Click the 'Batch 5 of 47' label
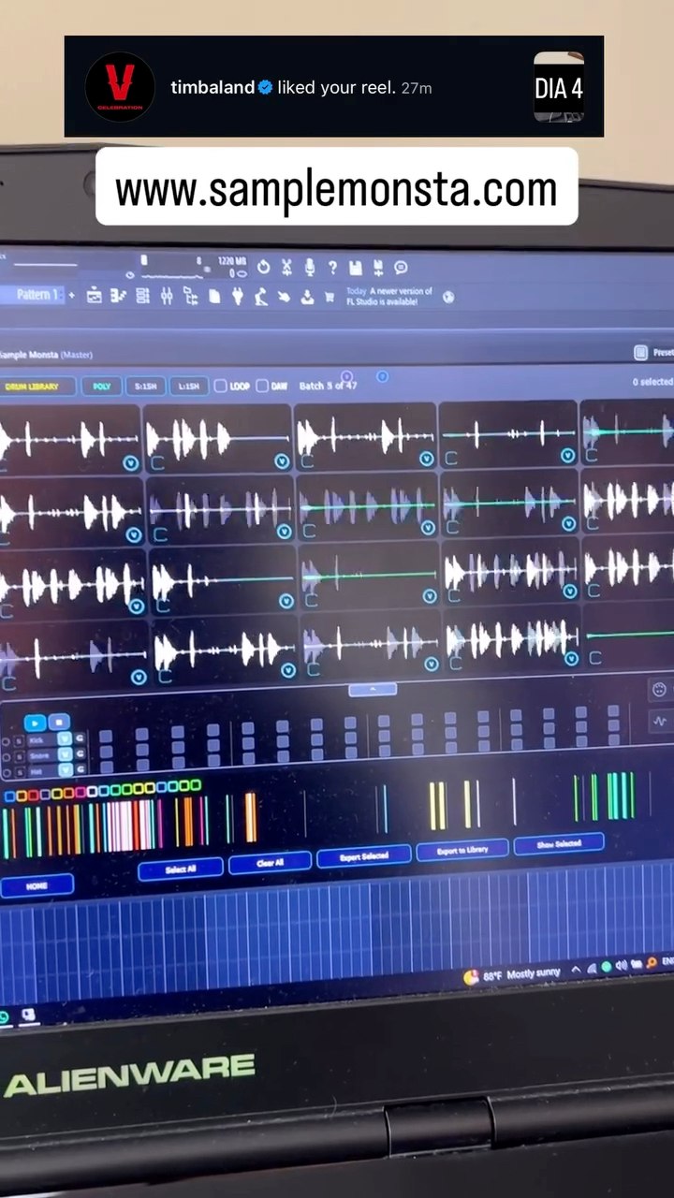 tap(328, 386)
